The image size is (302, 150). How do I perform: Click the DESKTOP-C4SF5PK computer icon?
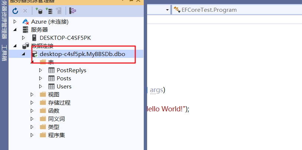(x=34, y=38)
